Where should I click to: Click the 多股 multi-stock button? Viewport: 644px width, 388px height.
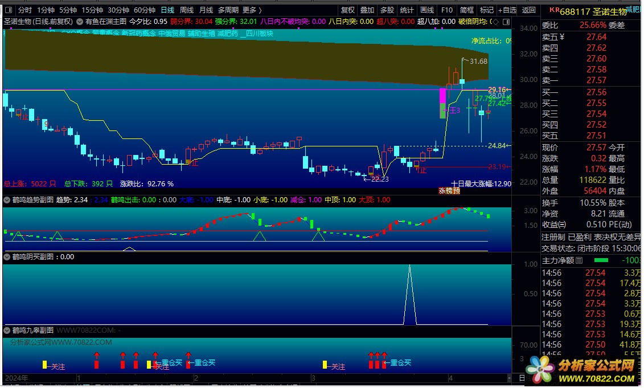point(387,10)
